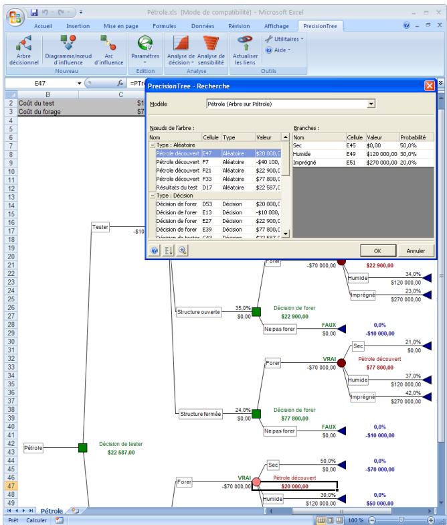Select Décision de forer row E39

click(218, 230)
